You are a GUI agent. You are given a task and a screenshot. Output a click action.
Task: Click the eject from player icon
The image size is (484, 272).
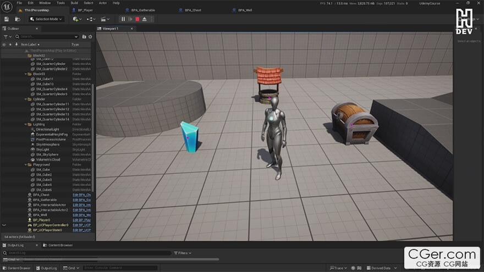[144, 19]
